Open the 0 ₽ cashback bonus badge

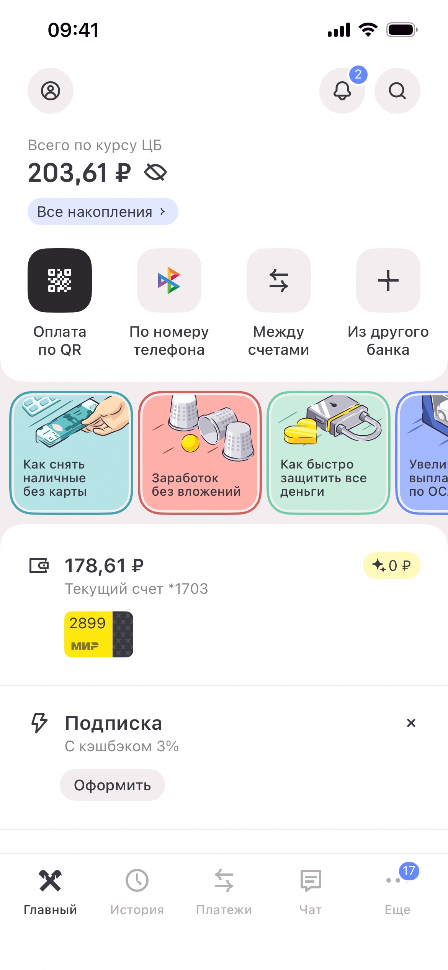pyautogui.click(x=391, y=565)
